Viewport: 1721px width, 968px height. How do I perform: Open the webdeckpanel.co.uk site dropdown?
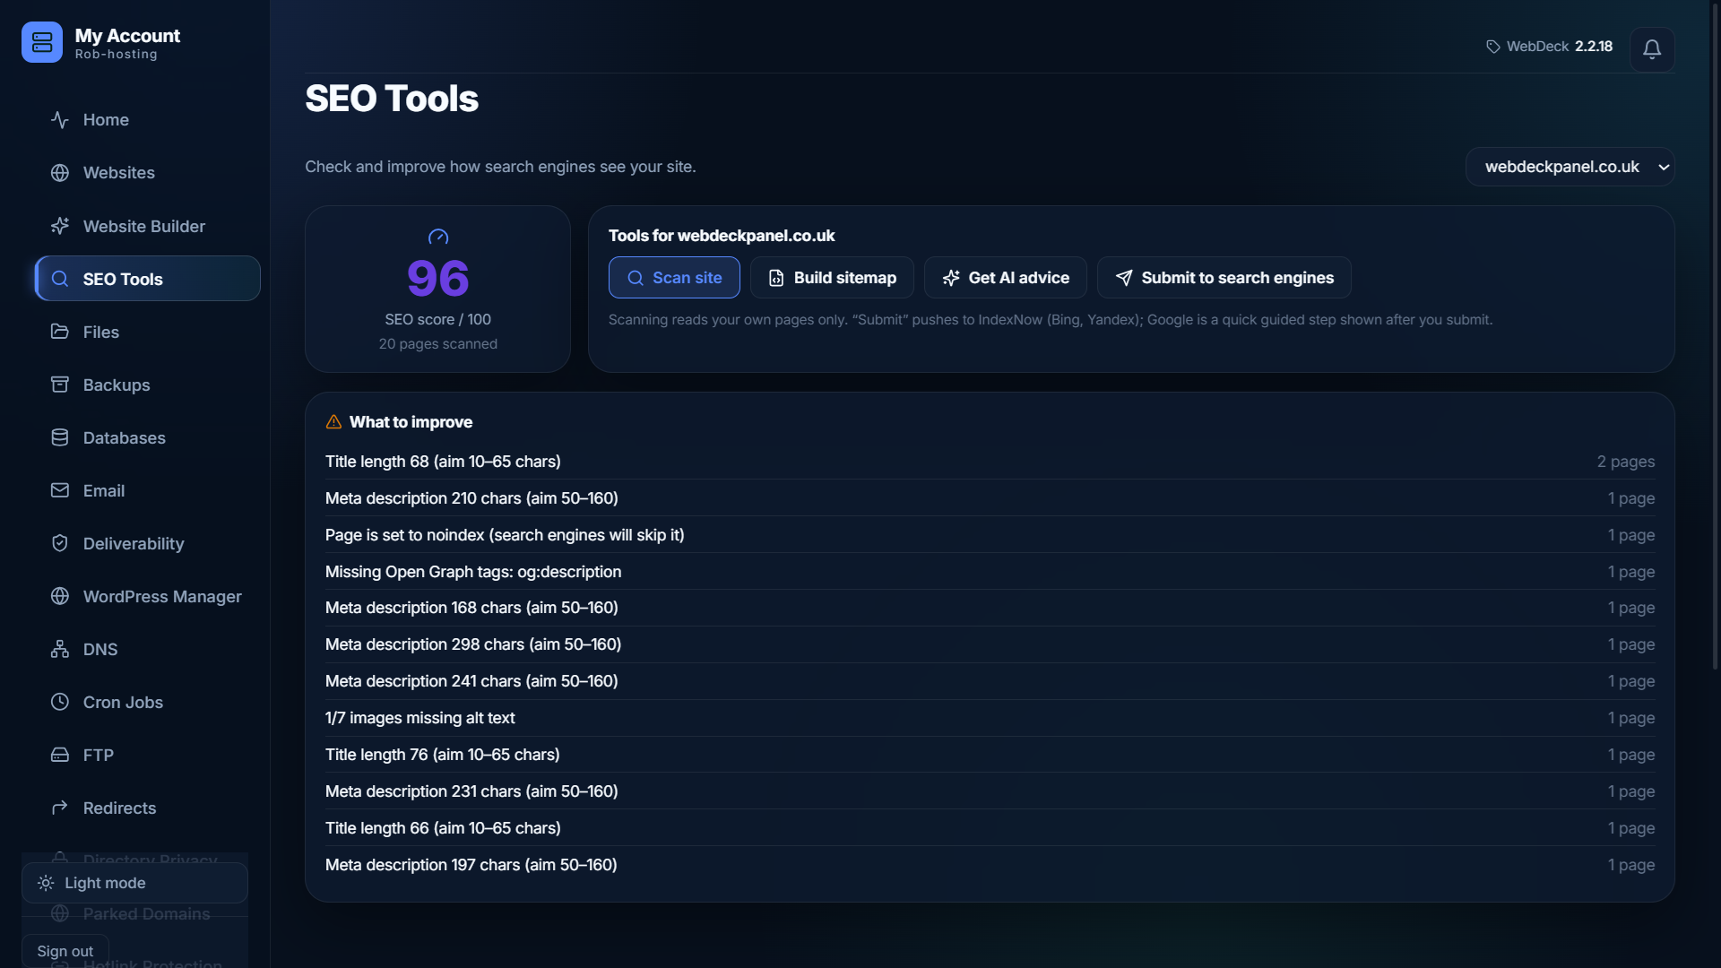point(1570,167)
